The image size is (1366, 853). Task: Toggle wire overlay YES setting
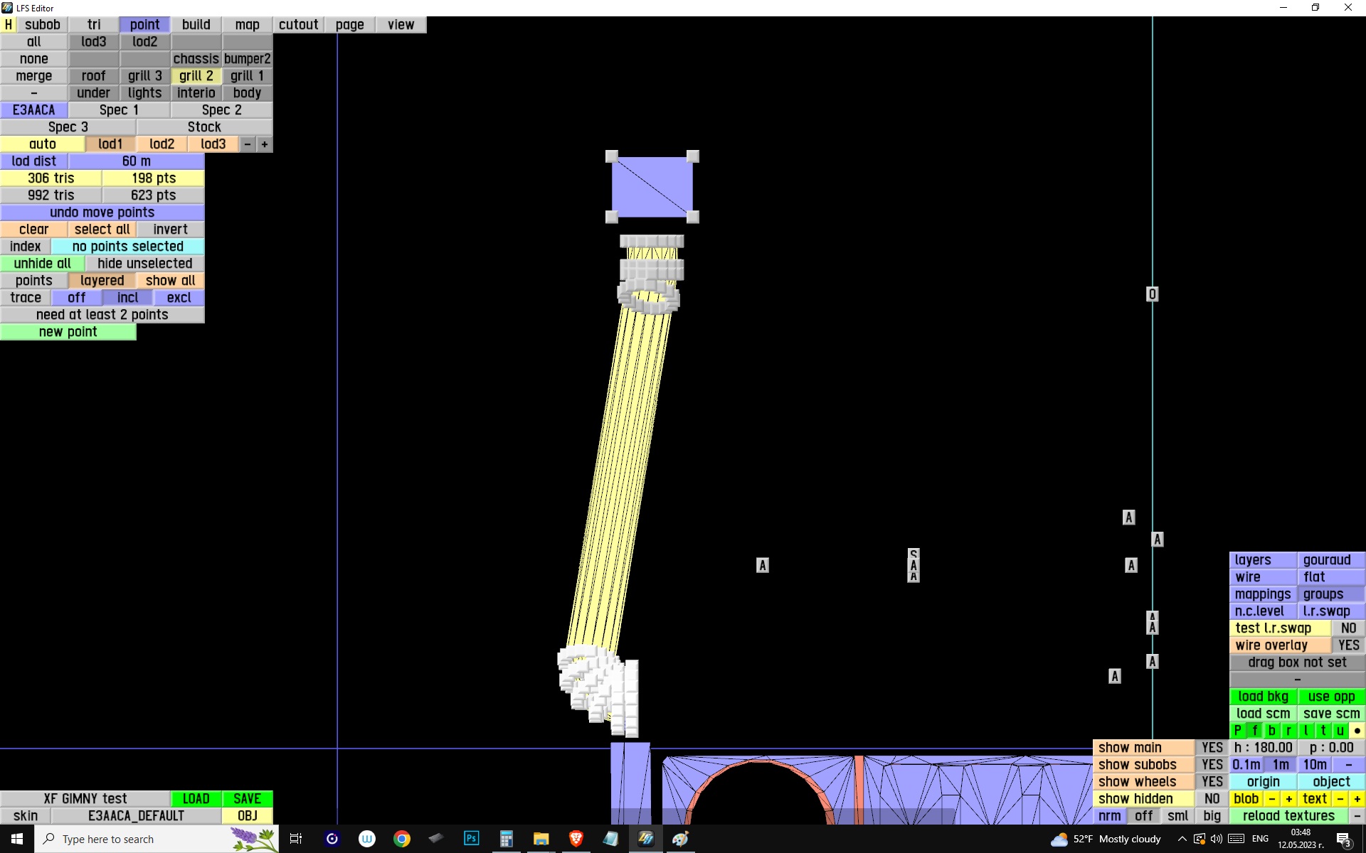(x=1348, y=645)
